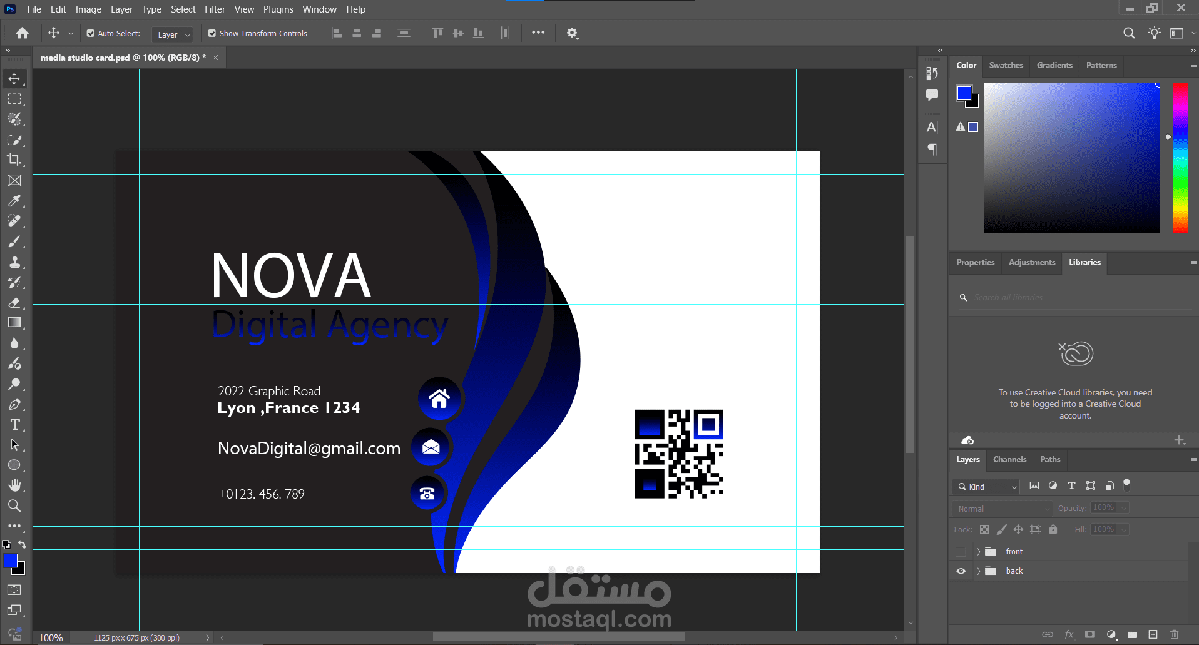Select the Pen tool
The height and width of the screenshot is (645, 1199).
coord(14,405)
